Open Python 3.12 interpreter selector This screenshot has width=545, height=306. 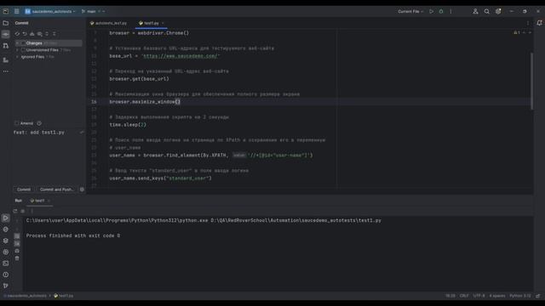coord(520,296)
